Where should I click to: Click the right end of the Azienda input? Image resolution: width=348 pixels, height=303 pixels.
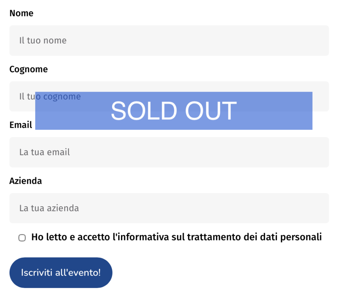[319, 208]
